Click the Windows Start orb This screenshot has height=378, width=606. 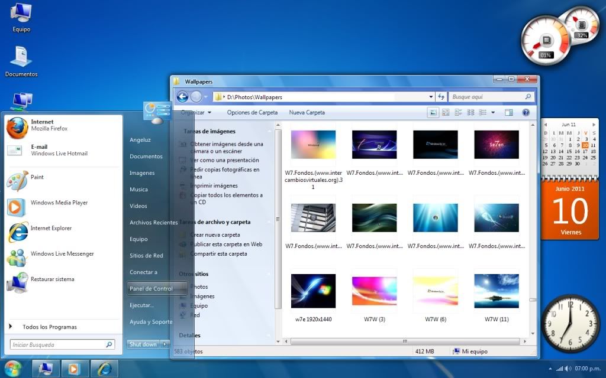(13, 369)
